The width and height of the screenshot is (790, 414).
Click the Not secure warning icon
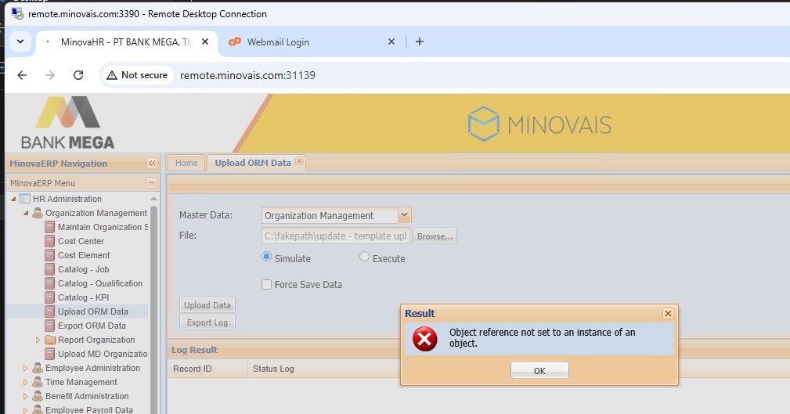(112, 75)
